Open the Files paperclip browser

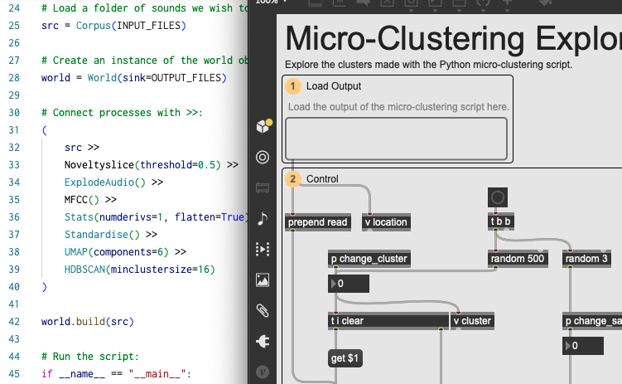coord(263,310)
